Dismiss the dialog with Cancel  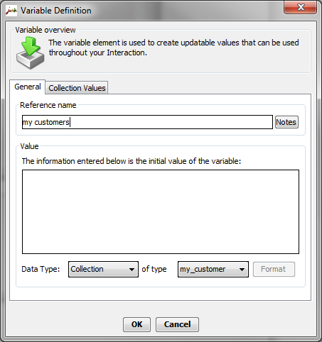(x=177, y=324)
